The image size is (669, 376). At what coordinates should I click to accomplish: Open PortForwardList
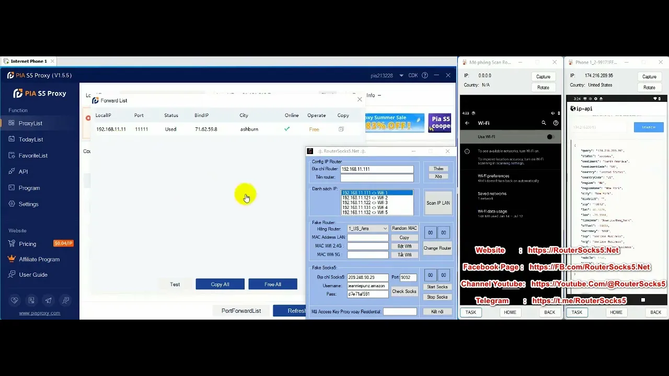(x=241, y=311)
